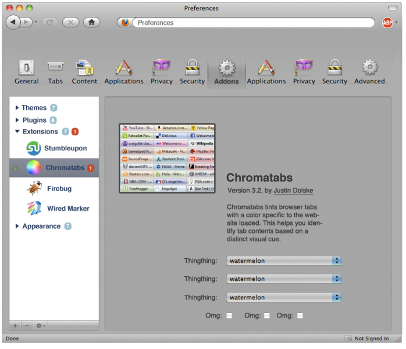Click the Chromatabs heading in details pane
This screenshot has height=349, width=406.
pos(259,178)
